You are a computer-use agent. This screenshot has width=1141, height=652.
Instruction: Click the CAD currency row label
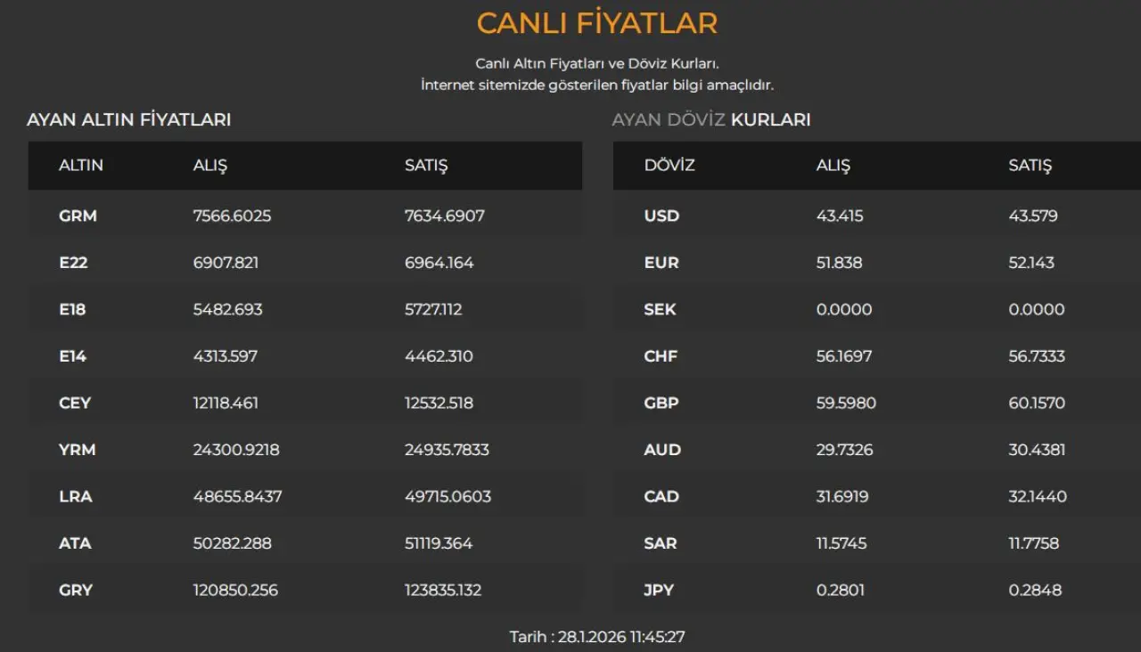click(661, 497)
